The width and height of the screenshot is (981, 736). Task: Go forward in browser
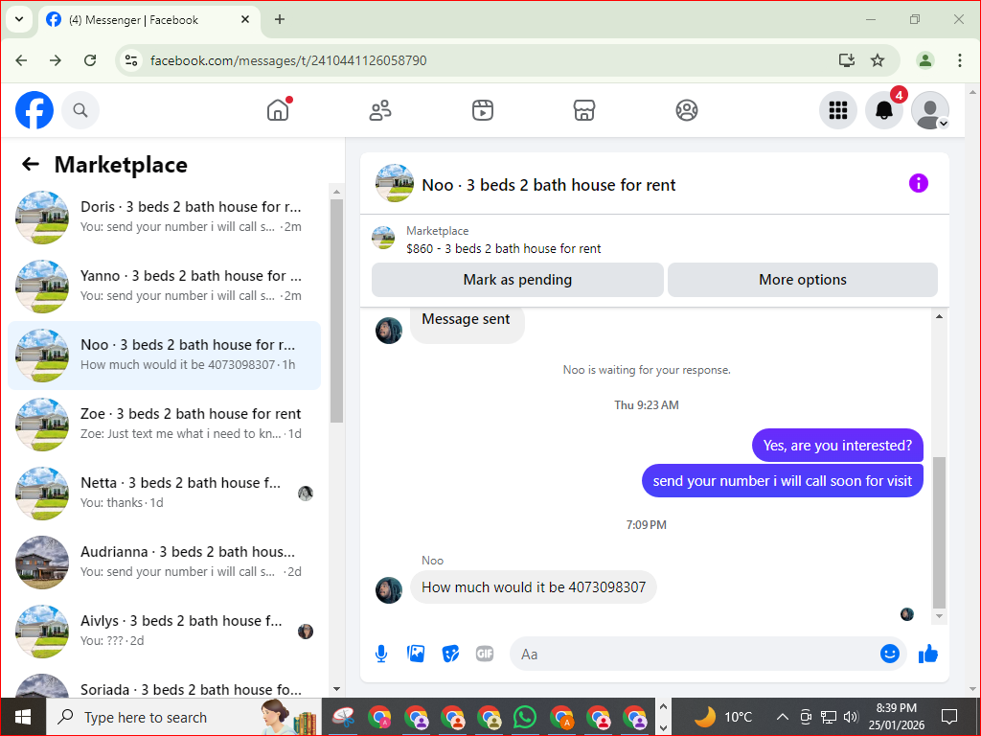[x=56, y=60]
